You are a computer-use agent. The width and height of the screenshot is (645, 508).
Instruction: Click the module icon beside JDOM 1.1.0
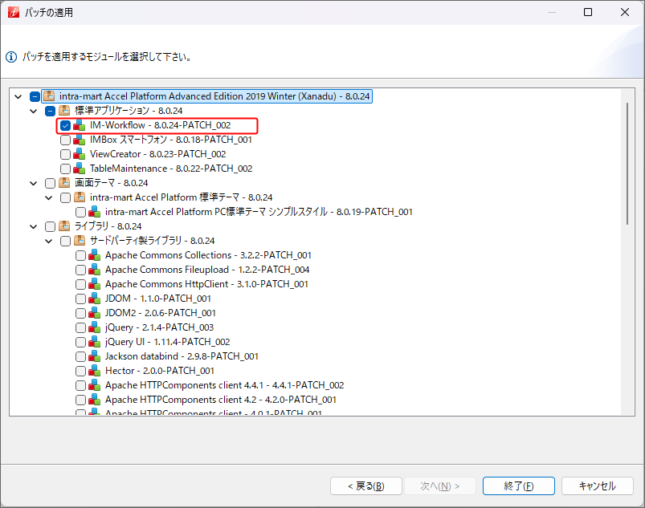coord(94,299)
